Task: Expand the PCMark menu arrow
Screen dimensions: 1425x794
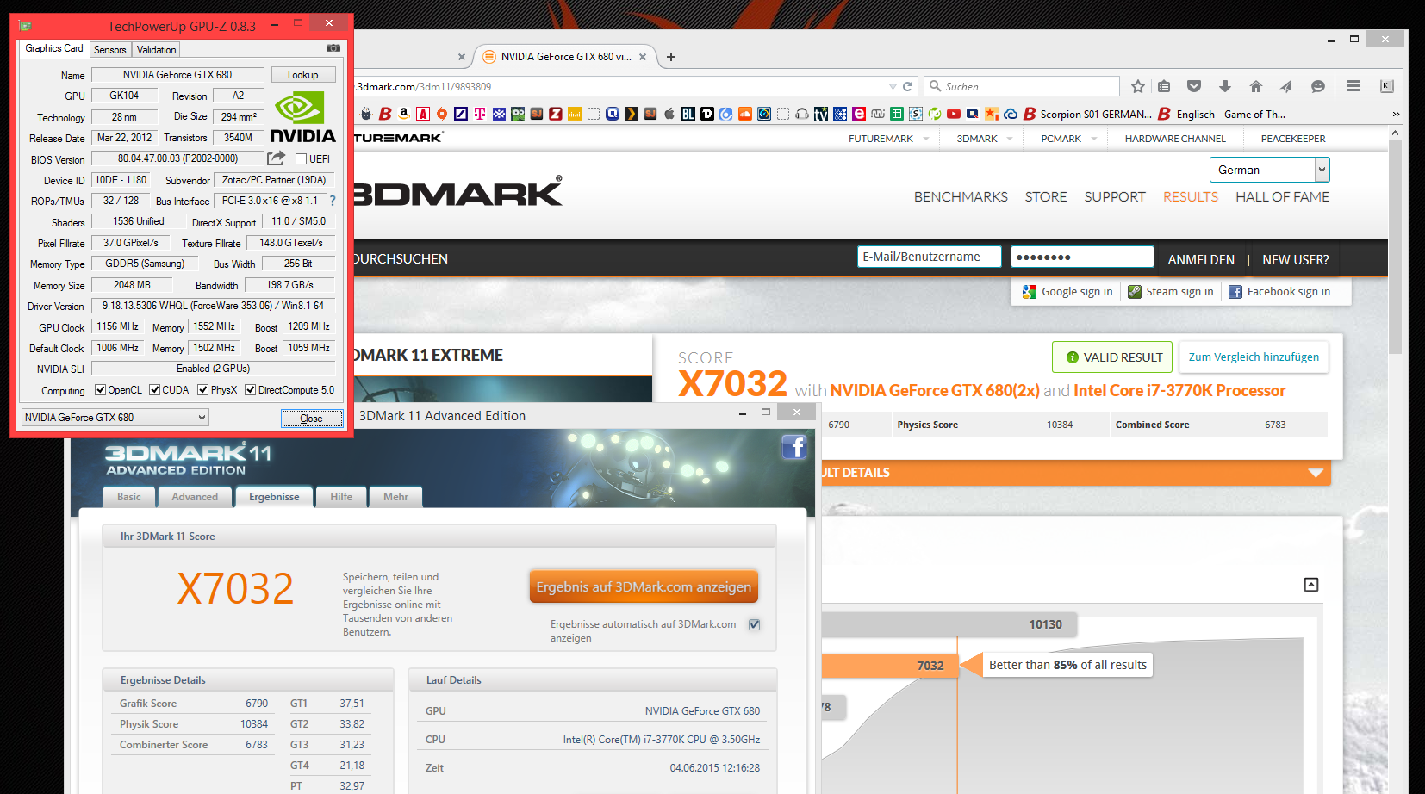Action: coord(1094,139)
